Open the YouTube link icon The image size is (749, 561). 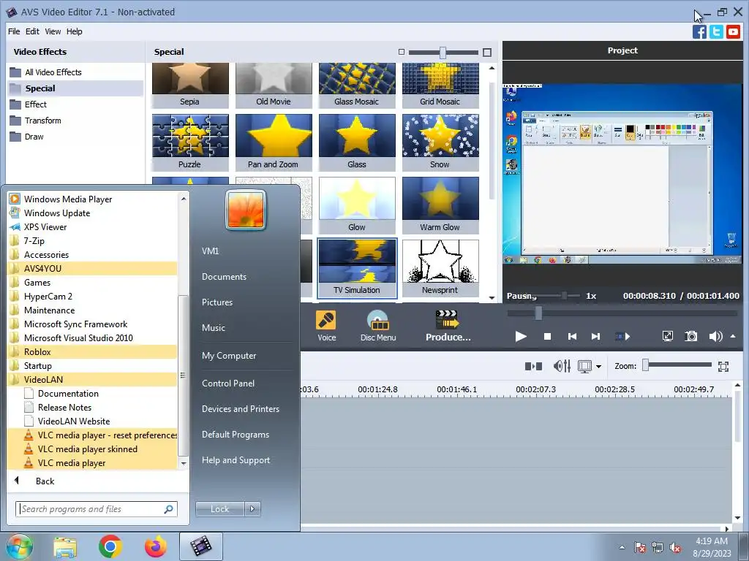(733, 32)
